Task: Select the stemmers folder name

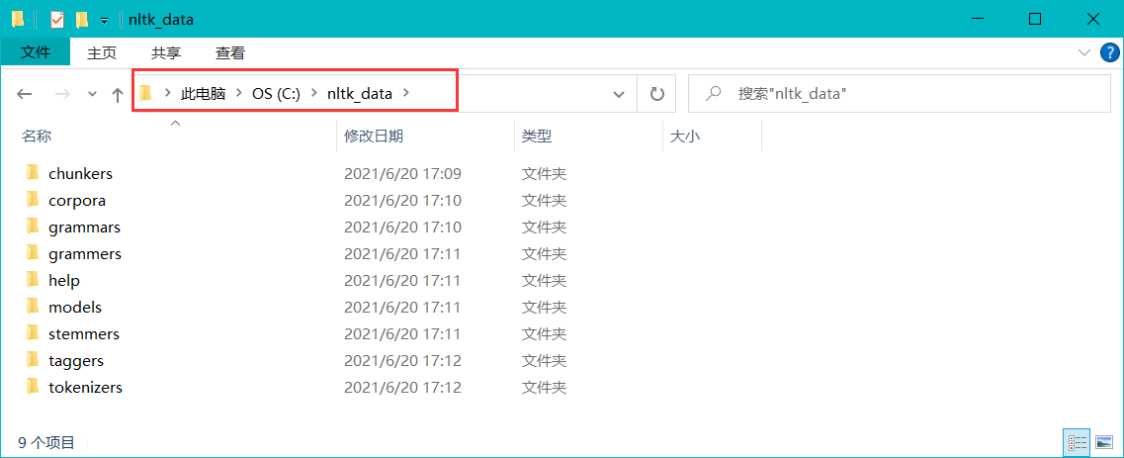Action: pyautogui.click(x=84, y=334)
